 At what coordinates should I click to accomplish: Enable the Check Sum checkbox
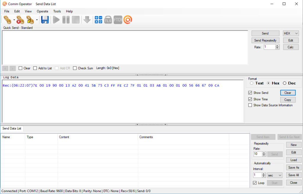coord(75,68)
